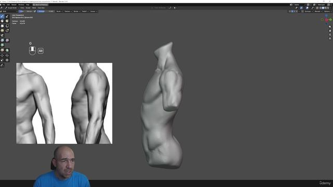Click the brush name selector field
The image size is (333, 187).
tap(9, 11)
